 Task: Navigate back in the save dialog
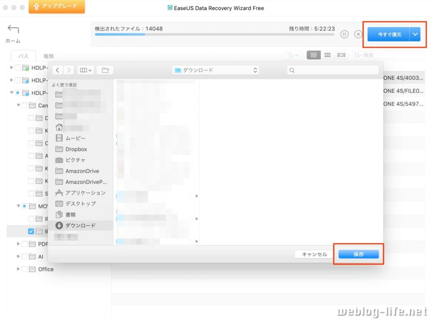tap(57, 70)
